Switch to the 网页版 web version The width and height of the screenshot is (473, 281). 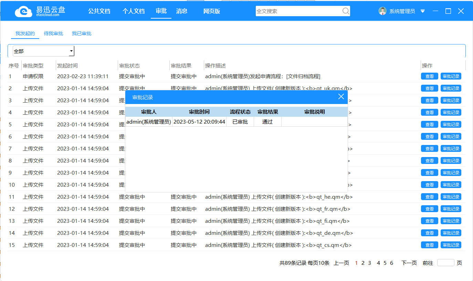point(211,11)
